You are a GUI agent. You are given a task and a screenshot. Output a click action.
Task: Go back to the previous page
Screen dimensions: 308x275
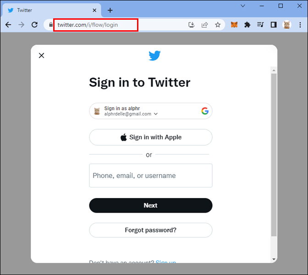(8, 25)
